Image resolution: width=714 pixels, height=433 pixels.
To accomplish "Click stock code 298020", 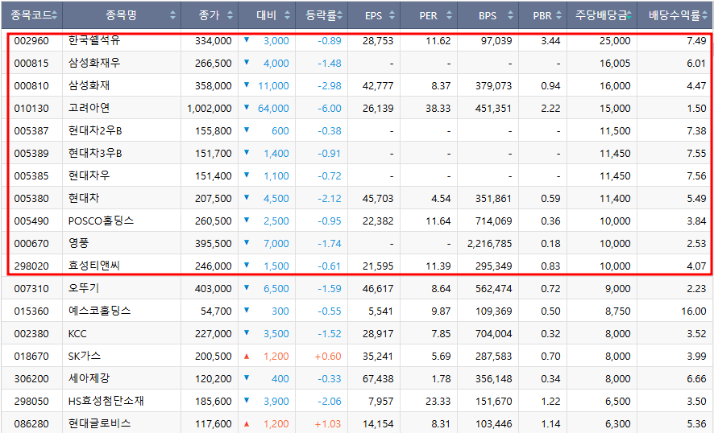I will tap(31, 266).
